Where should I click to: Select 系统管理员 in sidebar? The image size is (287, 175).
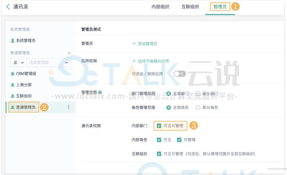tap(26, 40)
